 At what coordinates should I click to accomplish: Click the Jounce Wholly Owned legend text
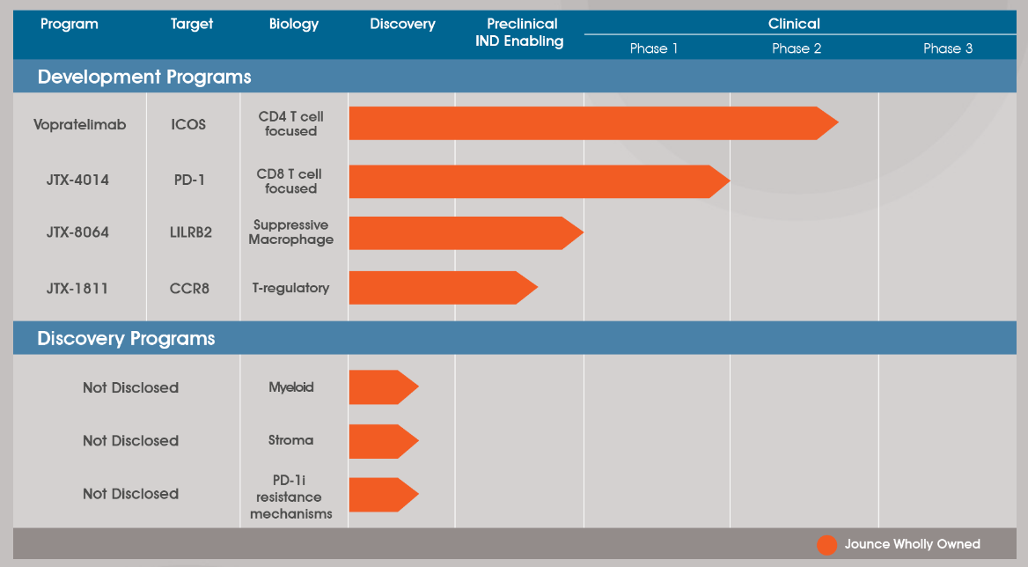coord(912,544)
